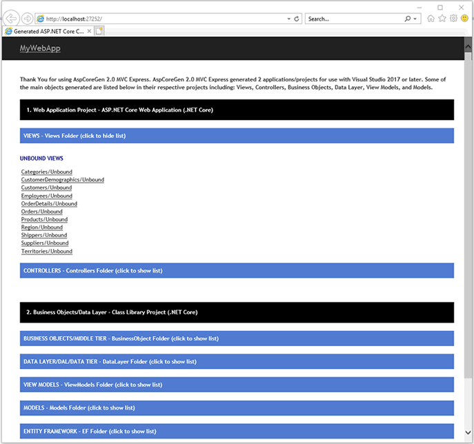Refresh the page with the reload icon
Image resolution: width=474 pixels, height=444 pixels.
tap(297, 19)
